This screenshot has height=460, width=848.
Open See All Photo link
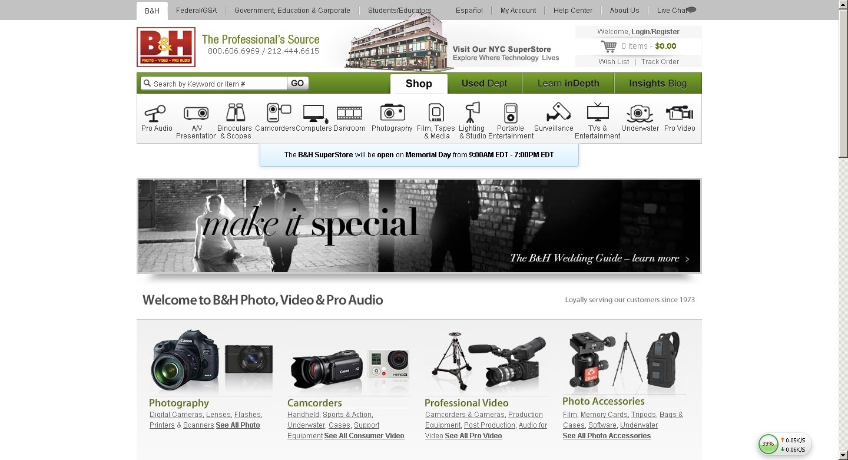238,425
